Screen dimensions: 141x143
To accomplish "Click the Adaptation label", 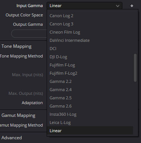I will 32,103.
